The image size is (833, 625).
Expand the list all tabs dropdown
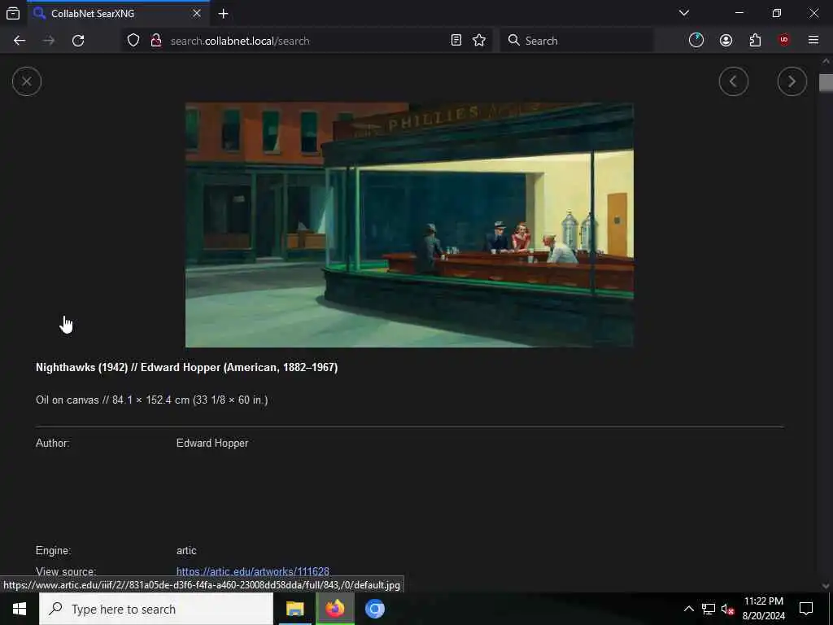tap(684, 13)
